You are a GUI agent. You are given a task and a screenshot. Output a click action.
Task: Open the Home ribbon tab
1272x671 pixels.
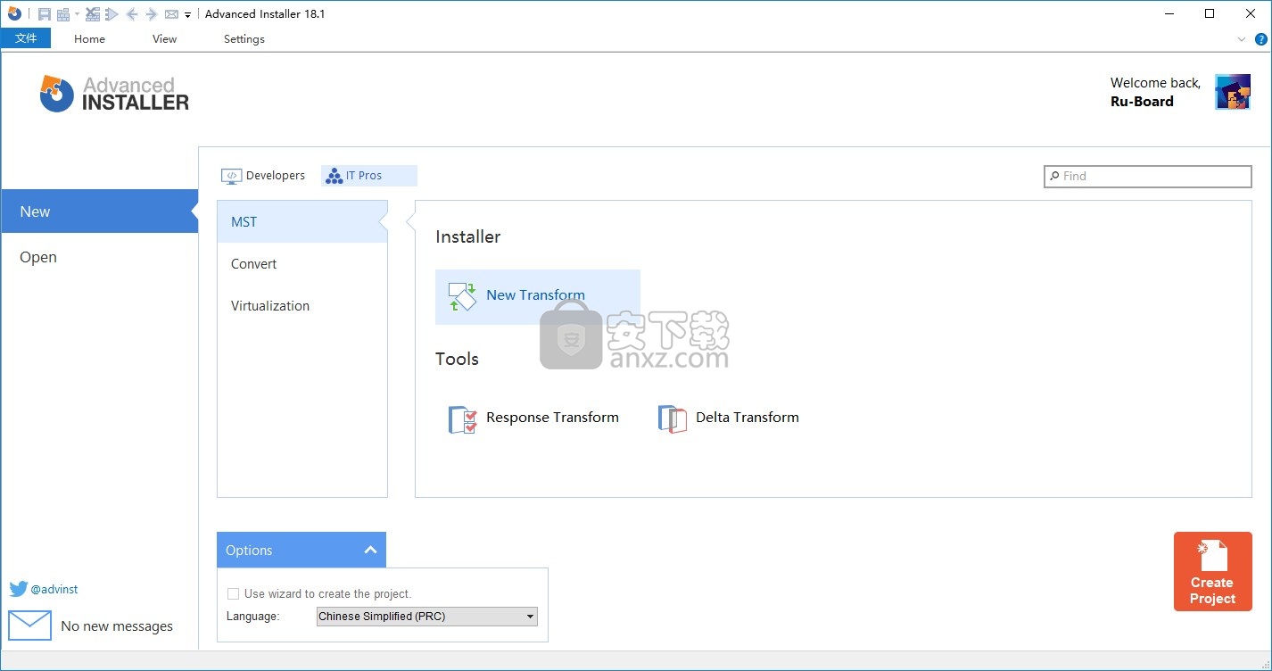tap(89, 38)
